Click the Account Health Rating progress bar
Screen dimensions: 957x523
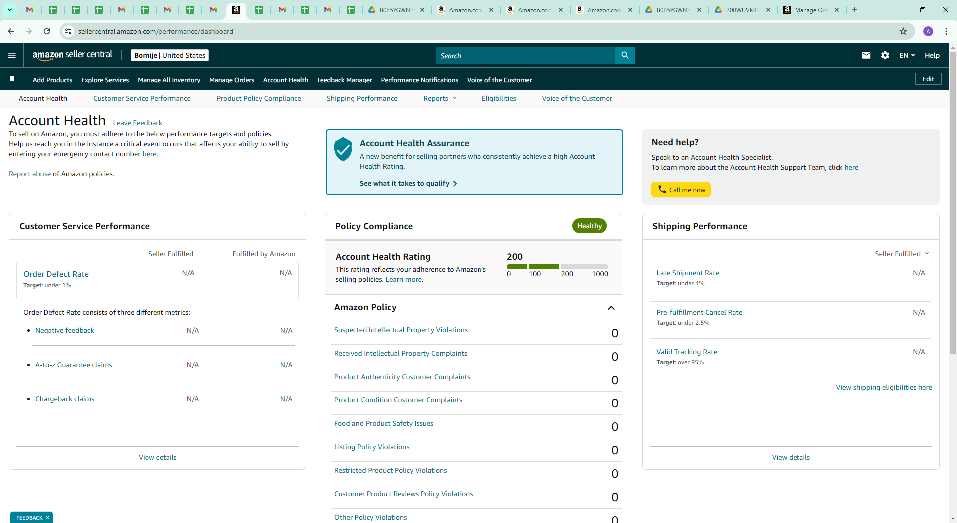click(x=557, y=267)
